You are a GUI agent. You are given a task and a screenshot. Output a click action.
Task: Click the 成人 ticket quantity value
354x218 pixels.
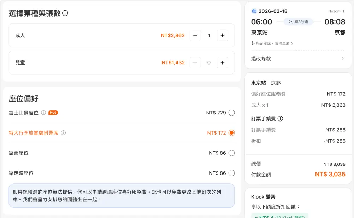(209, 35)
